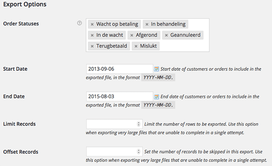Select the 'Geannuleerd' tag text
Viewport: 272px width, 166px height.
pyautogui.click(x=185, y=35)
